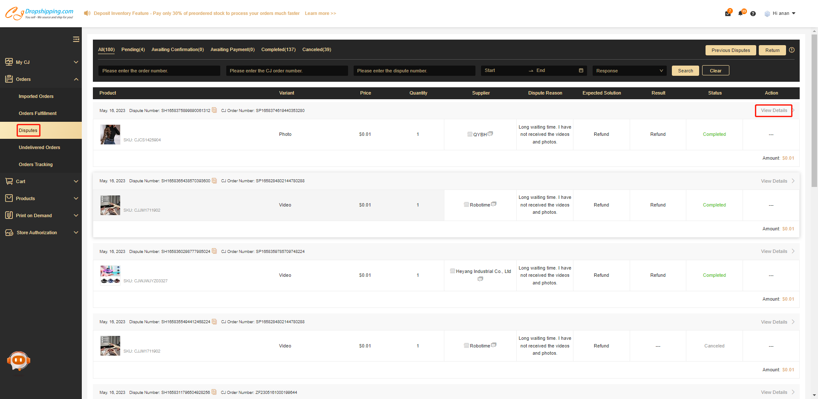818x399 pixels.
Task: Open the Response filter dropdown
Action: click(x=629, y=71)
